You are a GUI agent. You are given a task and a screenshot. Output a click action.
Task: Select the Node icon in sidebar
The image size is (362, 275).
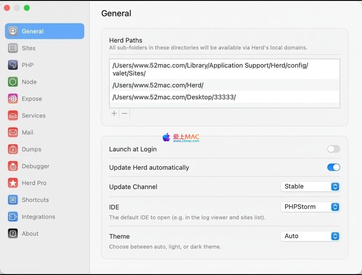tap(13, 82)
